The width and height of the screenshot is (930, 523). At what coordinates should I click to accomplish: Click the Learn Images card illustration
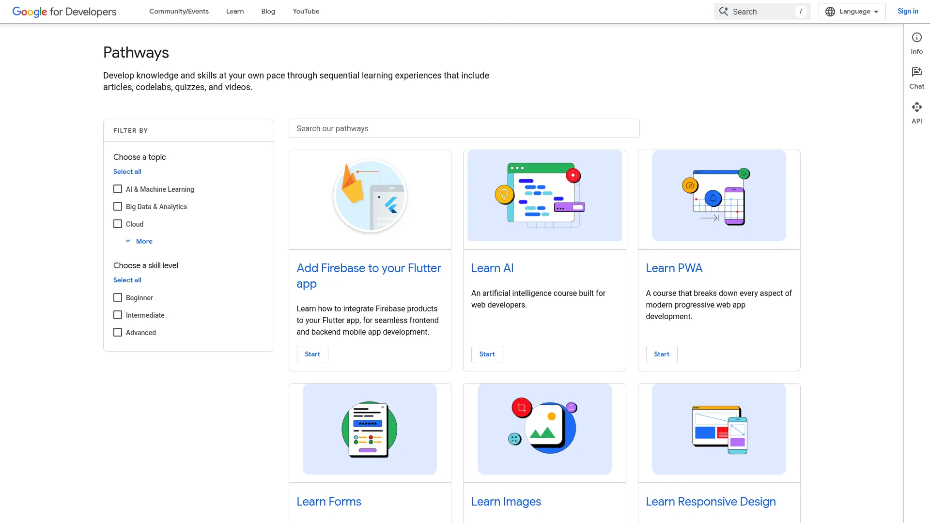point(544,429)
